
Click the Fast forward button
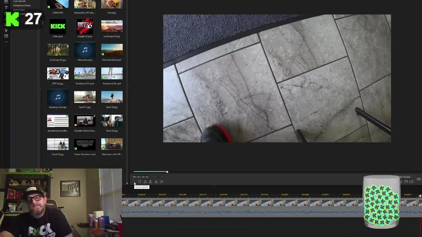pos(162,181)
